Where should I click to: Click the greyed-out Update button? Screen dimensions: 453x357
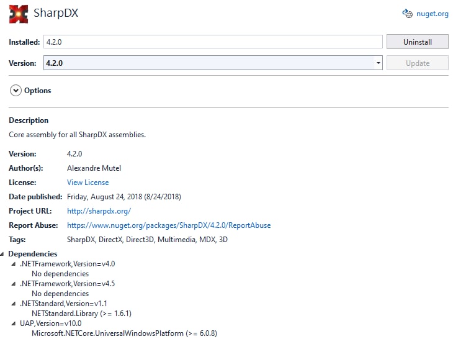tap(418, 63)
